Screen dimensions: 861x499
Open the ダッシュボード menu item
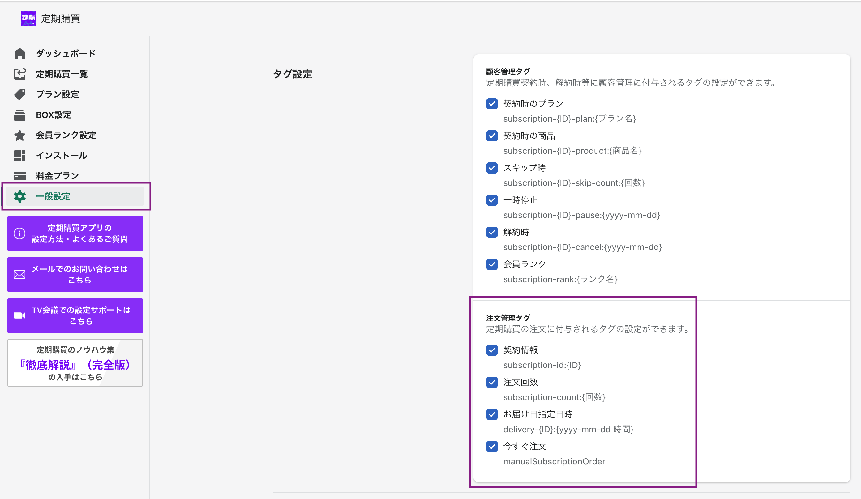(x=66, y=53)
